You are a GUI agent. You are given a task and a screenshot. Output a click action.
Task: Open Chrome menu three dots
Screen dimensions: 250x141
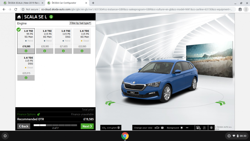click(246, 10)
